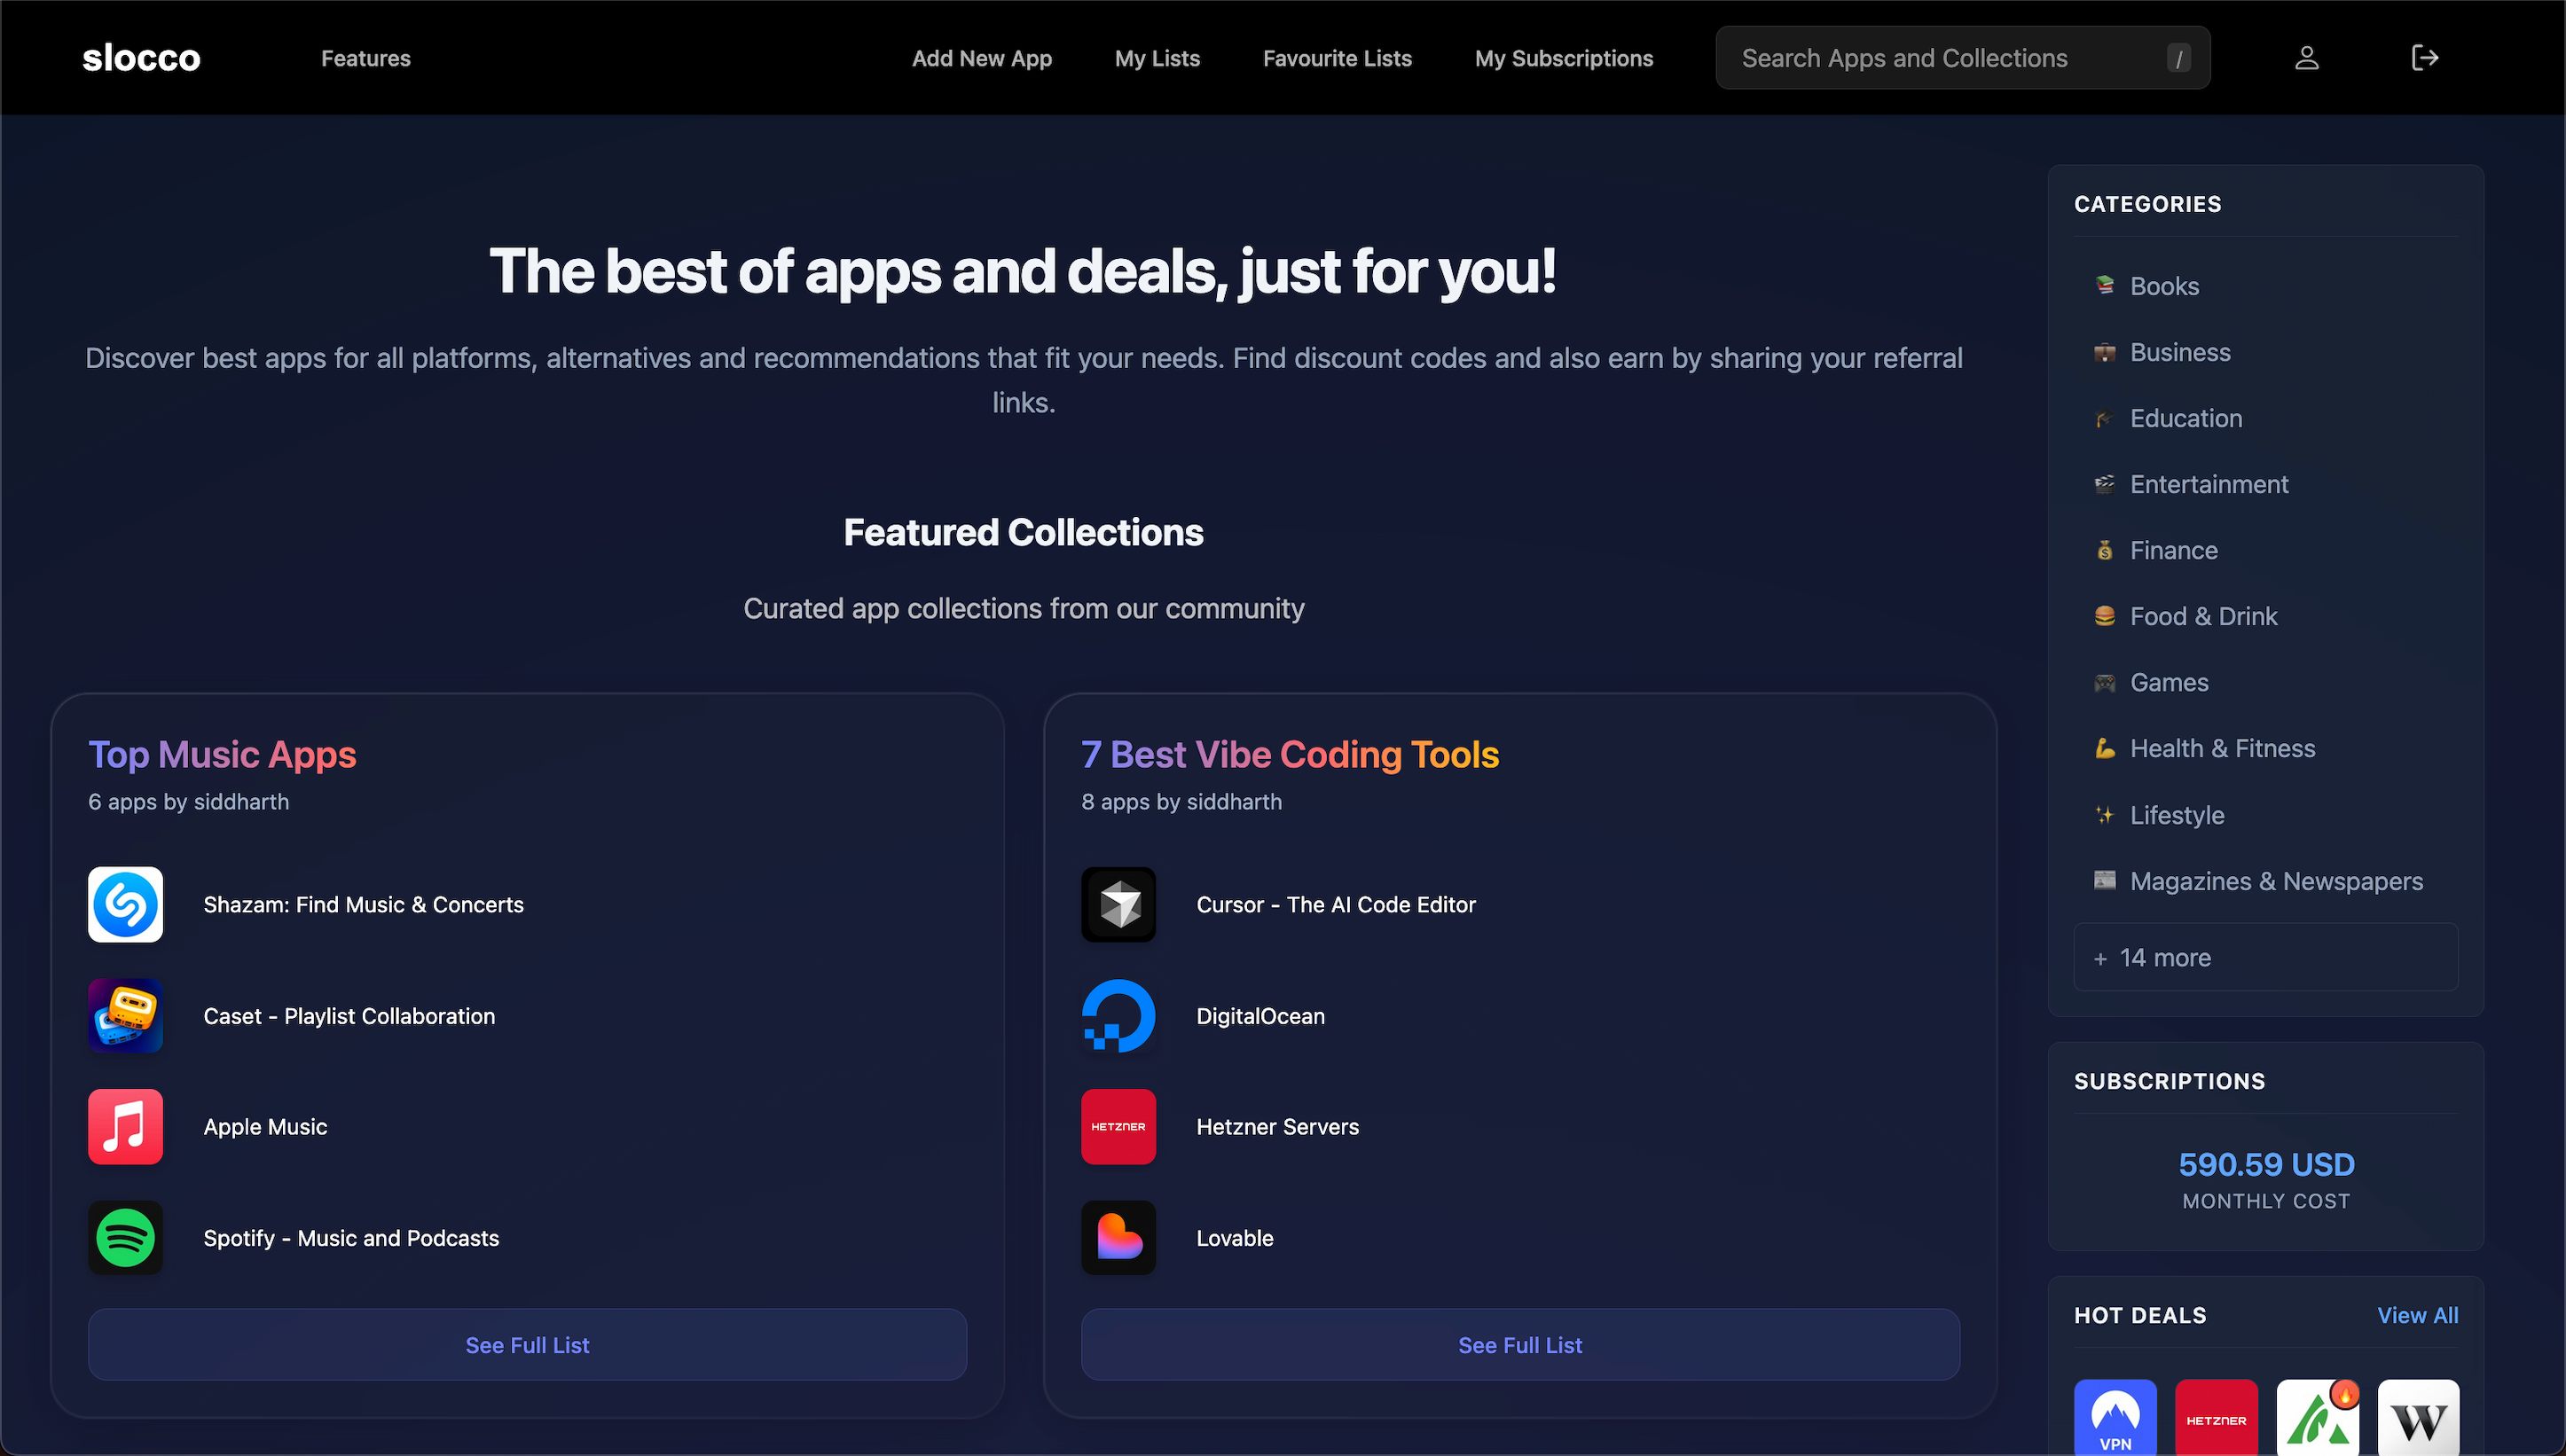Open the Hetzner Servers icon
2566x1456 pixels.
tap(1118, 1126)
